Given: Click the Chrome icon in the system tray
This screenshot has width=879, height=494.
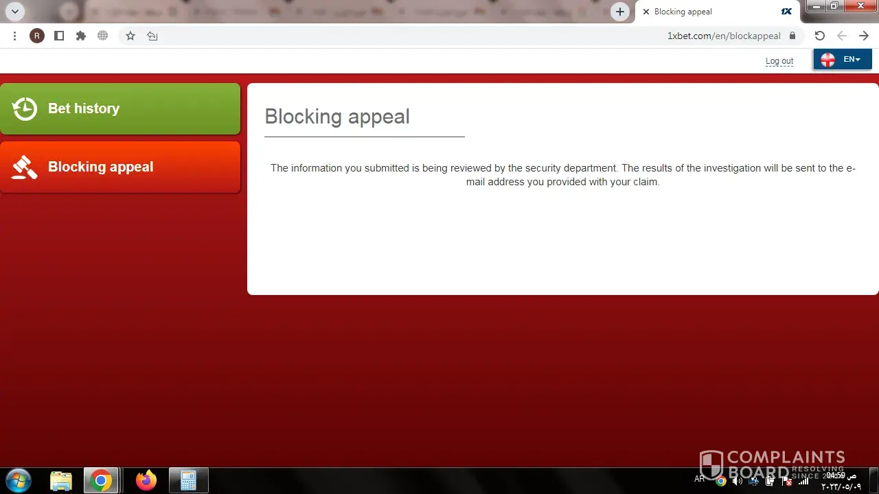Looking at the screenshot, I should tap(721, 481).
